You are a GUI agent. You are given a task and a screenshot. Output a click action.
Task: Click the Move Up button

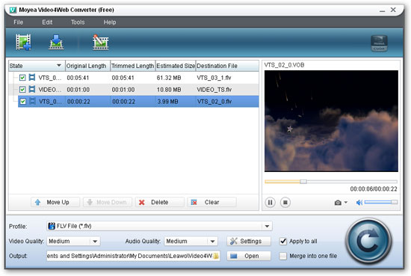click(x=55, y=202)
